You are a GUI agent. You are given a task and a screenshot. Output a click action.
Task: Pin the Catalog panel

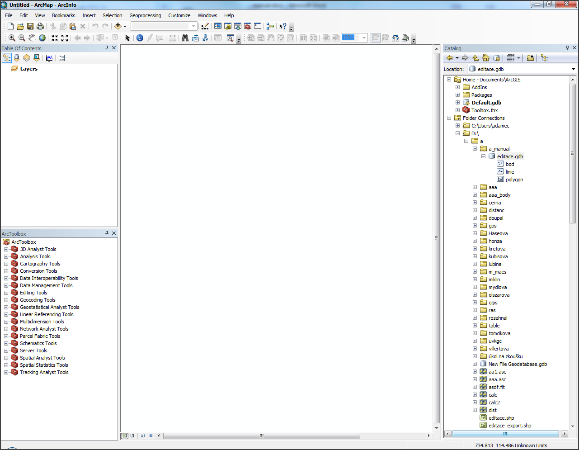point(568,48)
